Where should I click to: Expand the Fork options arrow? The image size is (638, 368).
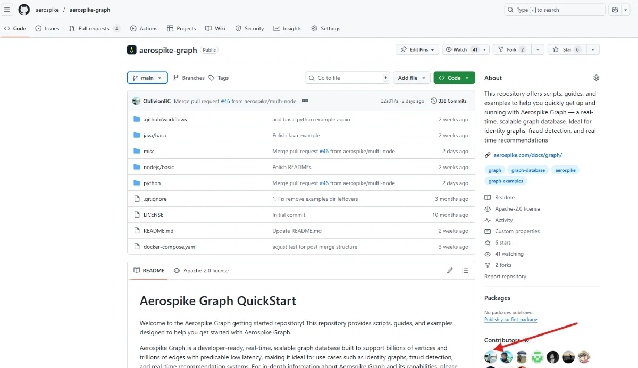click(x=538, y=49)
